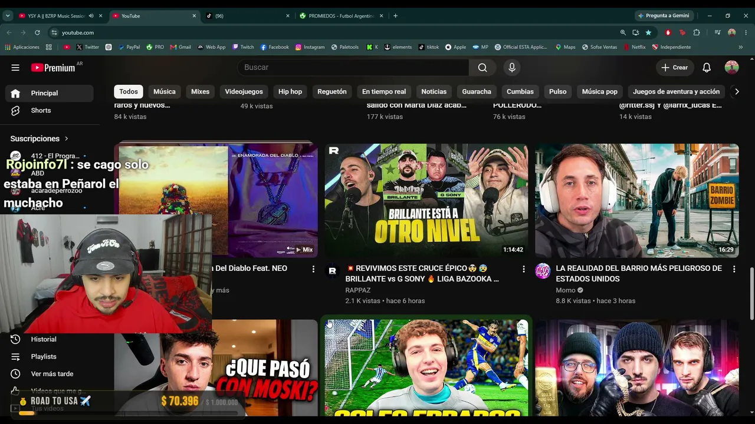755x424 pixels.
Task: Open the Momo channel name link
Action: tap(566, 290)
